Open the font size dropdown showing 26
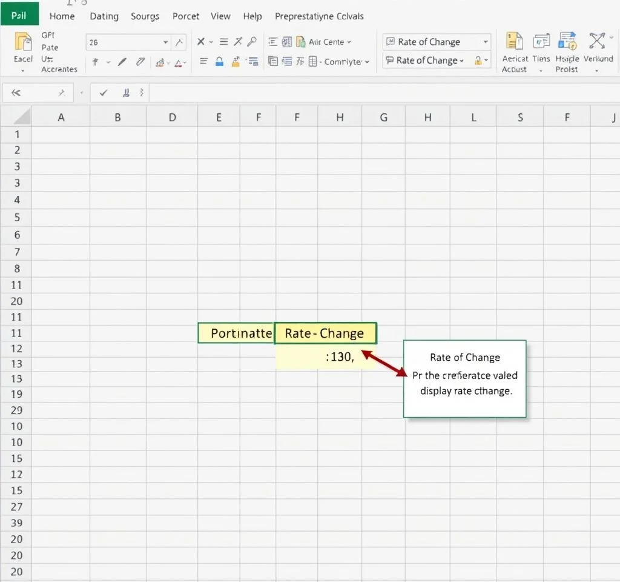Screen dimensions: 620x582 [x=166, y=42]
